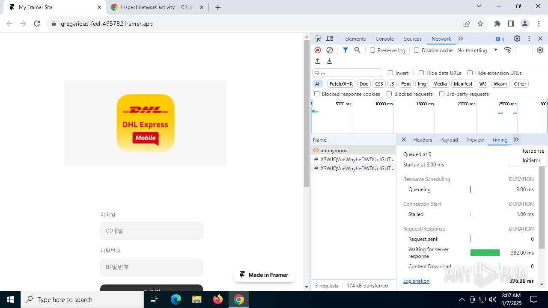
Task: Filter requests by Doc type
Action: [x=364, y=84]
